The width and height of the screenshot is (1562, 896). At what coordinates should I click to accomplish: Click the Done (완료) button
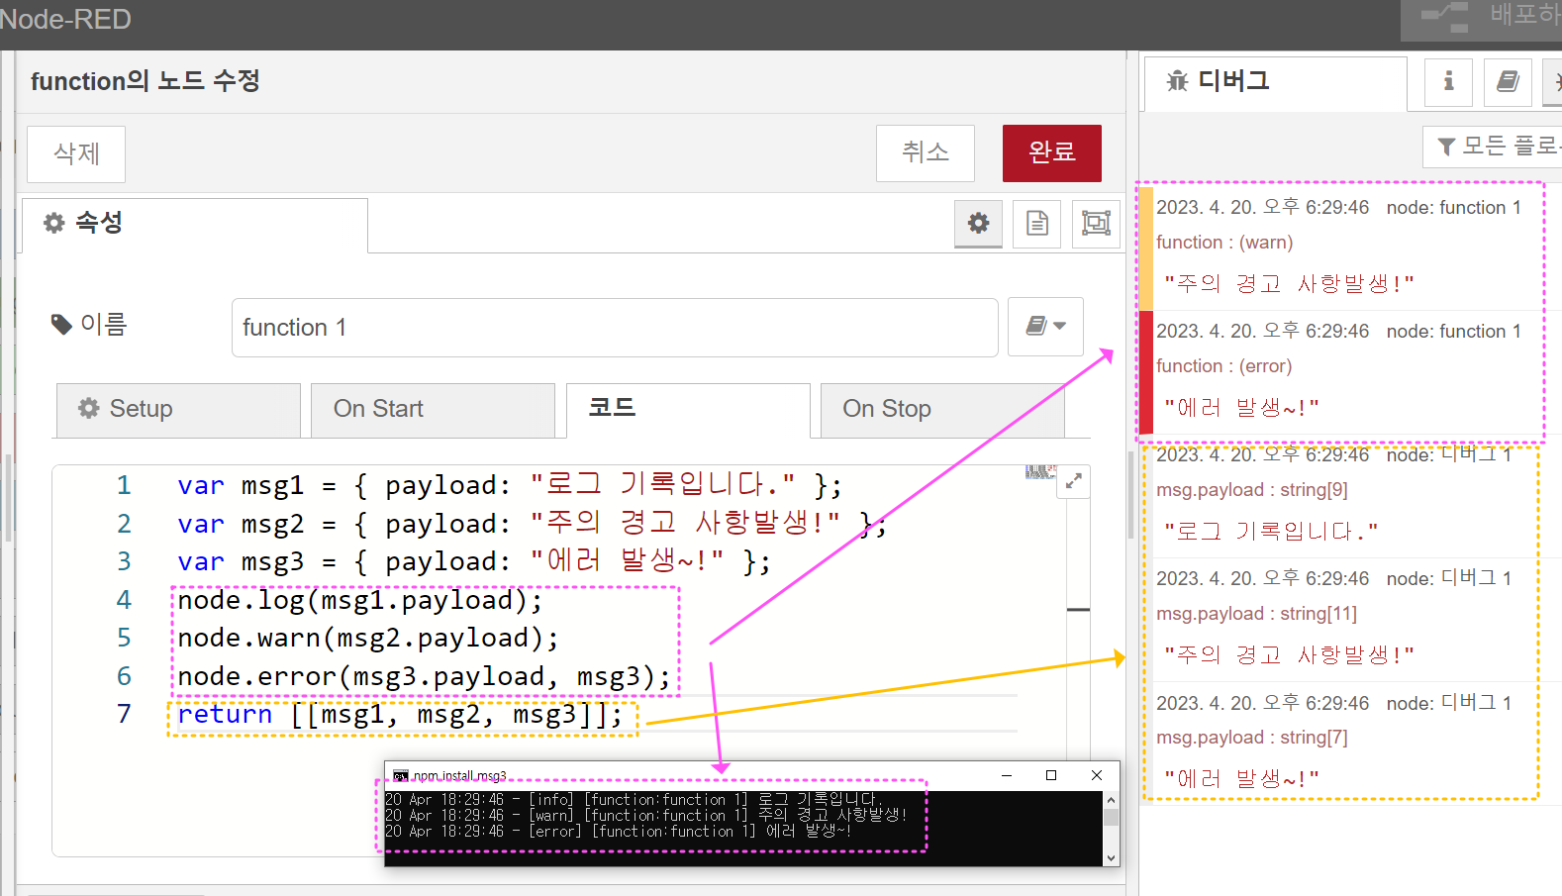[1051, 152]
